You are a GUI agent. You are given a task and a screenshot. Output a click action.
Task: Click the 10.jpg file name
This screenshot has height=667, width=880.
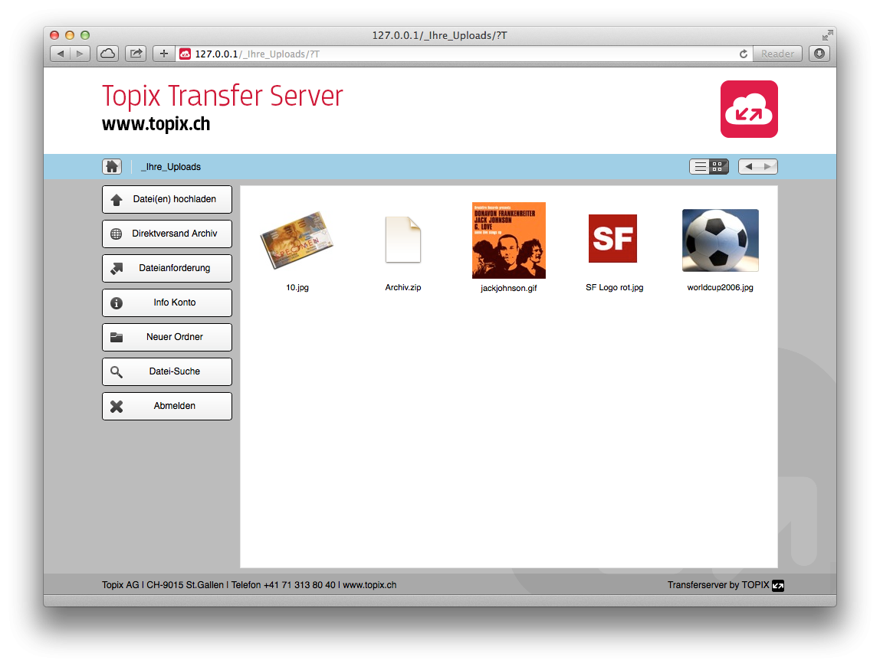(297, 287)
